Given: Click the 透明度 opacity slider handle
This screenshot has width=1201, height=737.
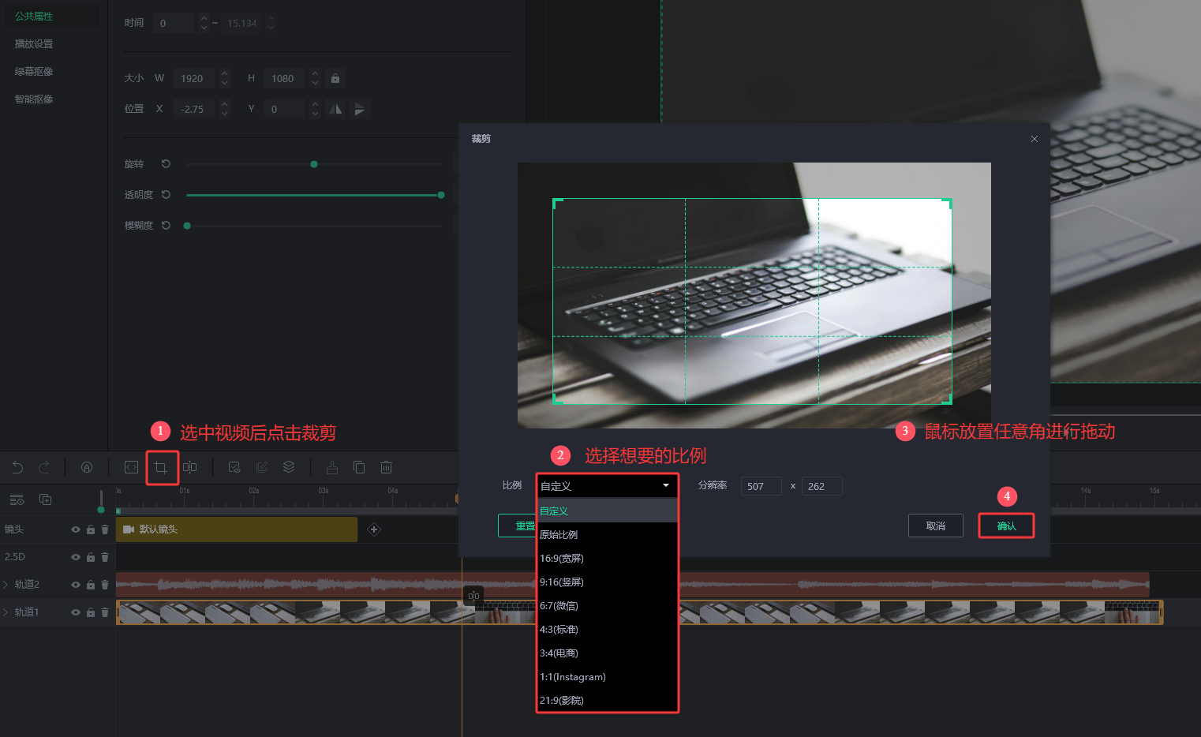Looking at the screenshot, I should [441, 195].
